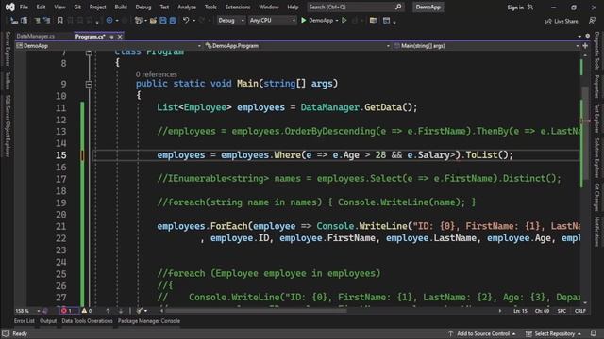
Task: Open the Select Repository dropdown
Action: coord(553,333)
